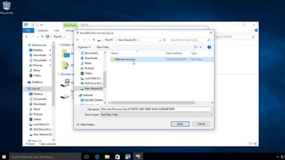Viewport: 285px width, 160px height.
Task: Open the Organize dropdown menu
Action: (x=84, y=47)
